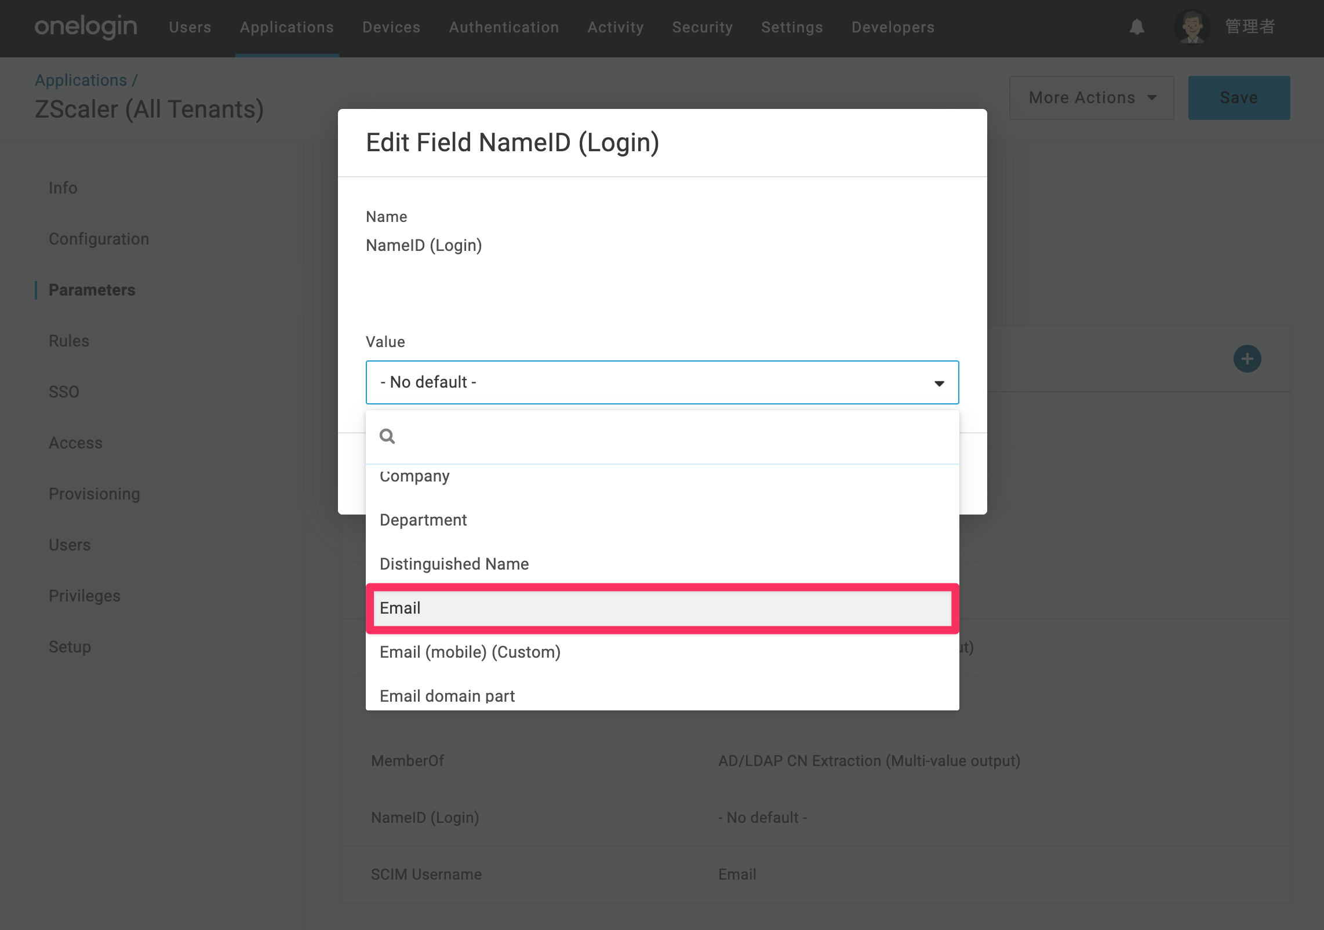
Task: Select Distinguished Name from the list
Action: [662, 564]
